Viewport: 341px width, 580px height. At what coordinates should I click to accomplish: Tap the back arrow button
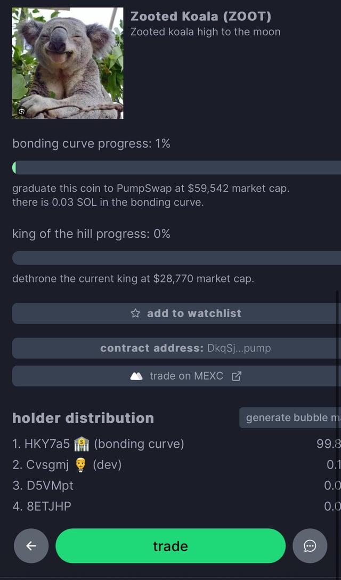[31, 546]
